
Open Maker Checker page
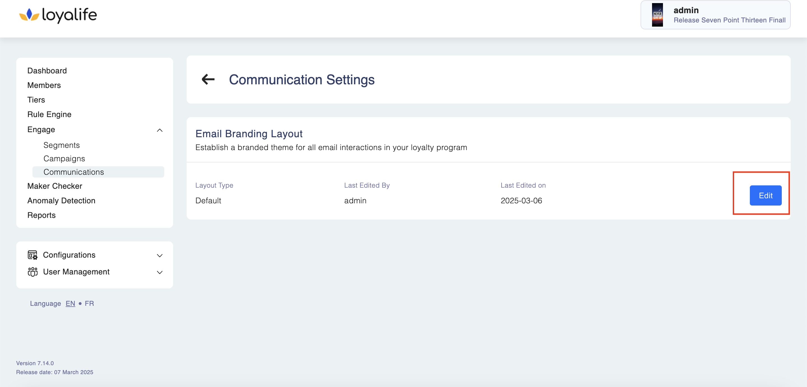point(55,186)
